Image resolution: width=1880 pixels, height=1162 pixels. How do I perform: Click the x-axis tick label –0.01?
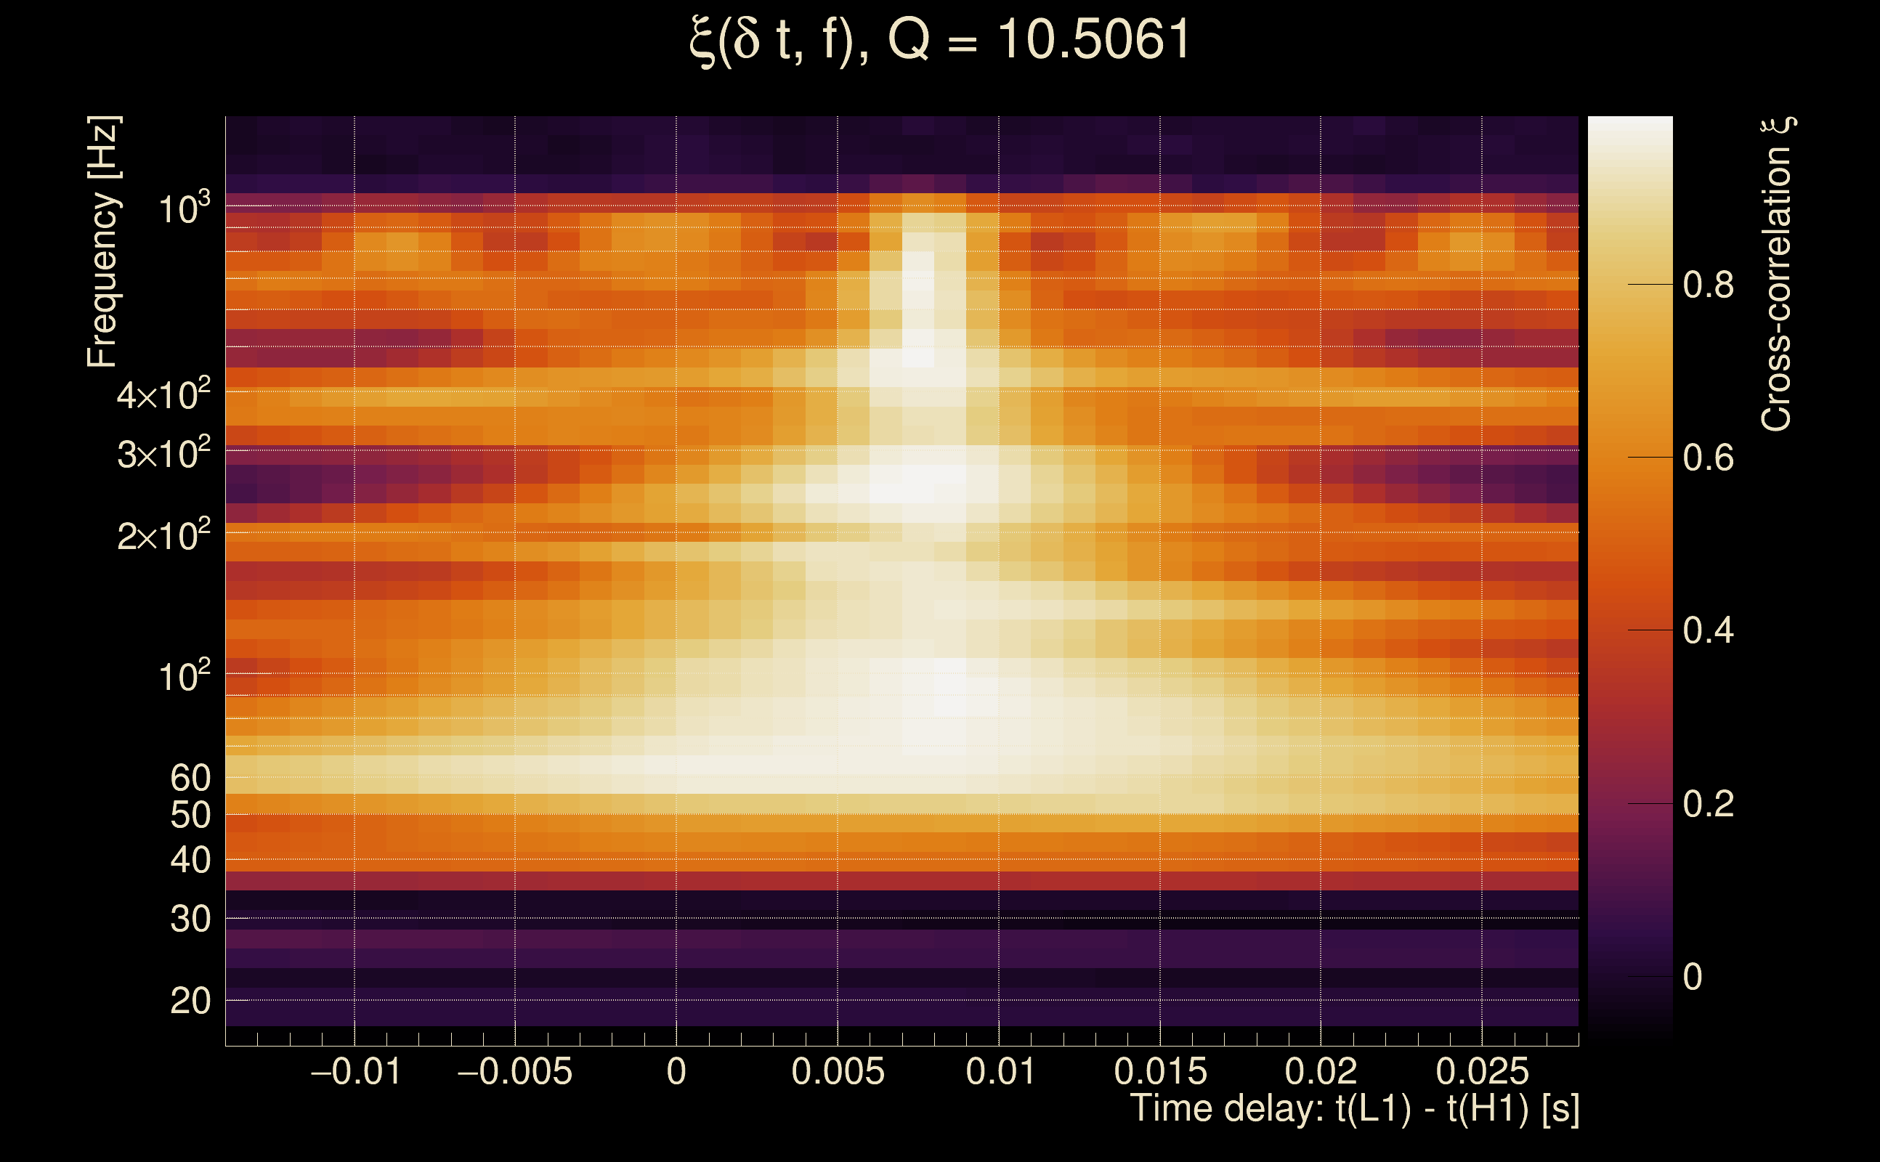[x=355, y=1071]
